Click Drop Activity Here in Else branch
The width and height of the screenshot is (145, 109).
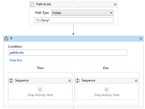pos(107,95)
